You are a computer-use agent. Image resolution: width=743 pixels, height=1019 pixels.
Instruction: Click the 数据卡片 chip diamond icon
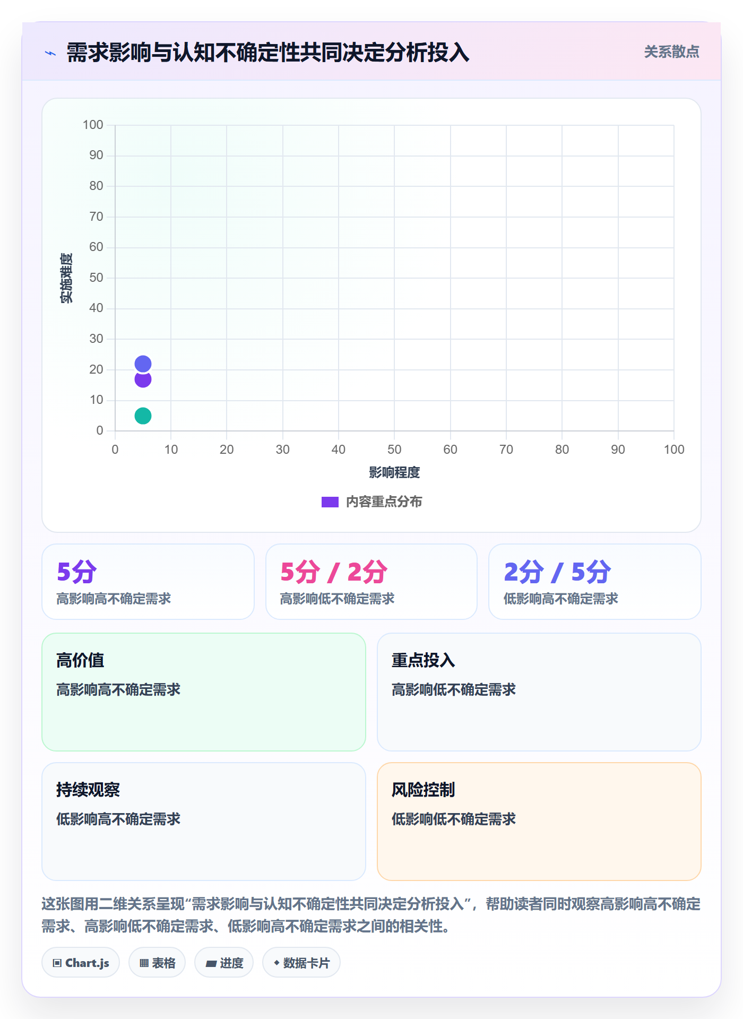coord(277,963)
